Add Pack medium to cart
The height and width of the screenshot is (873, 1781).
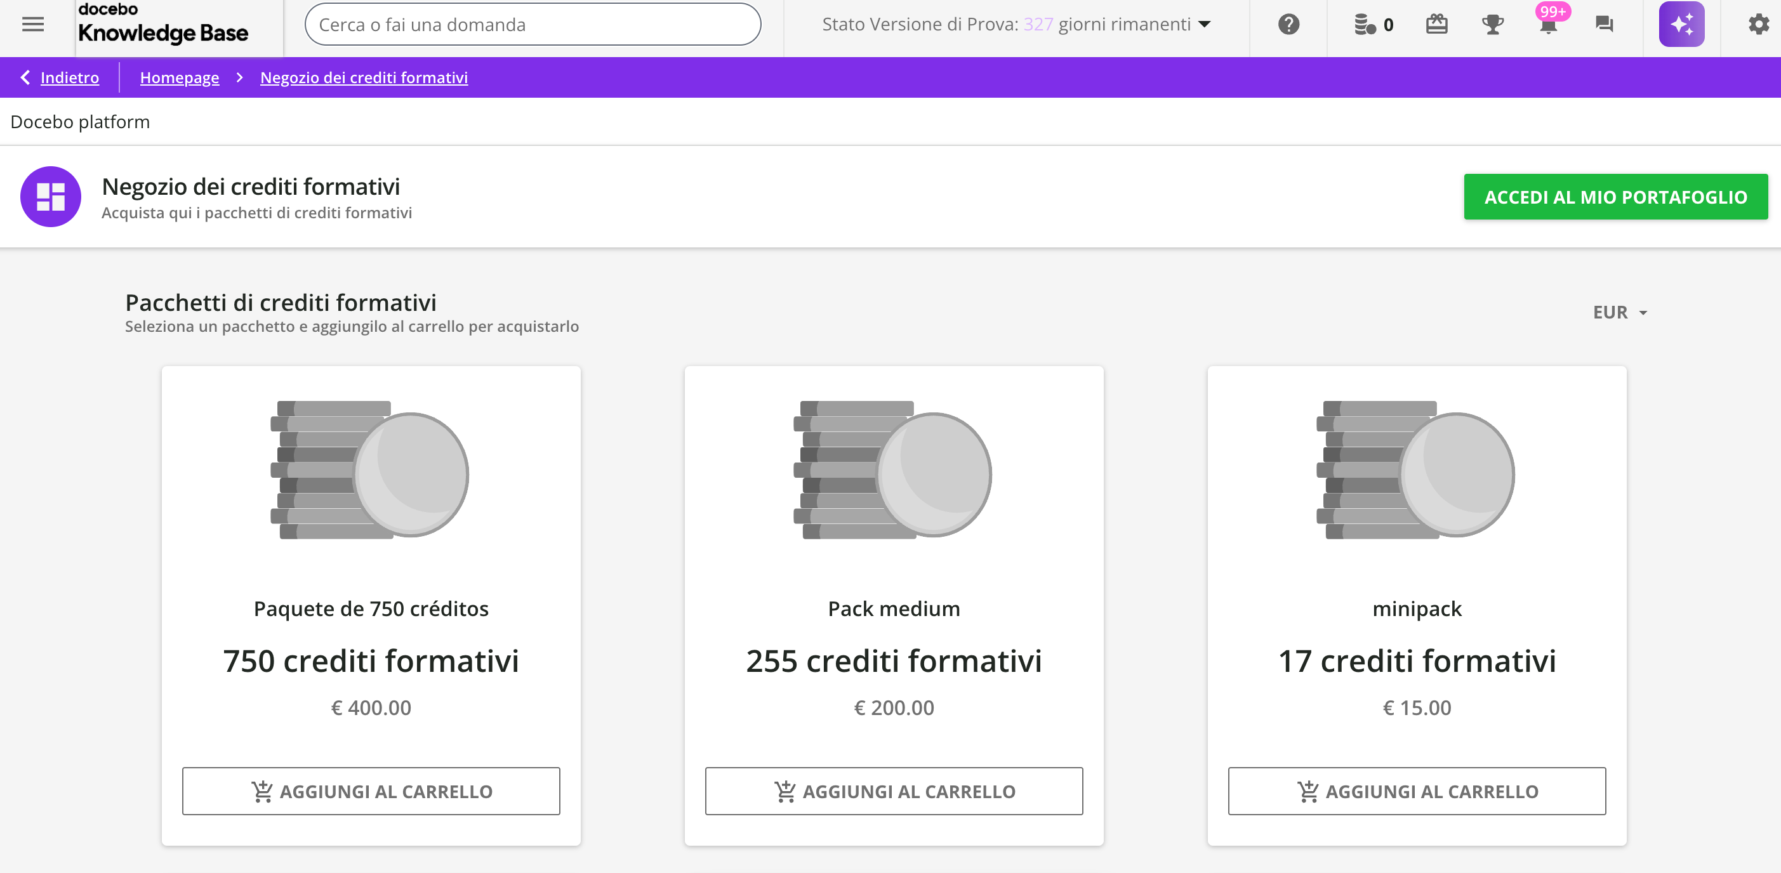[893, 791]
